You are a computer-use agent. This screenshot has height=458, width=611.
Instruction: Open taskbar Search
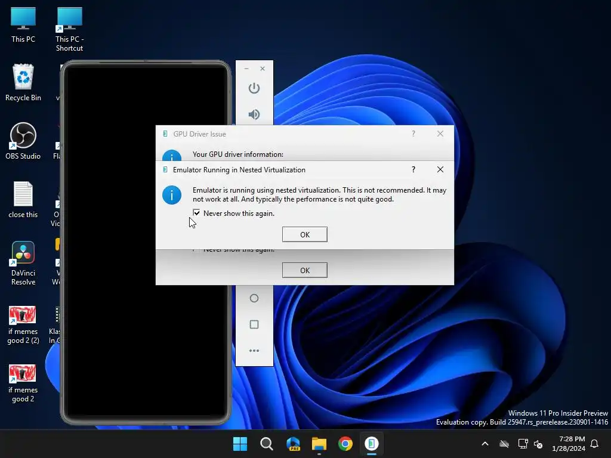click(x=267, y=444)
